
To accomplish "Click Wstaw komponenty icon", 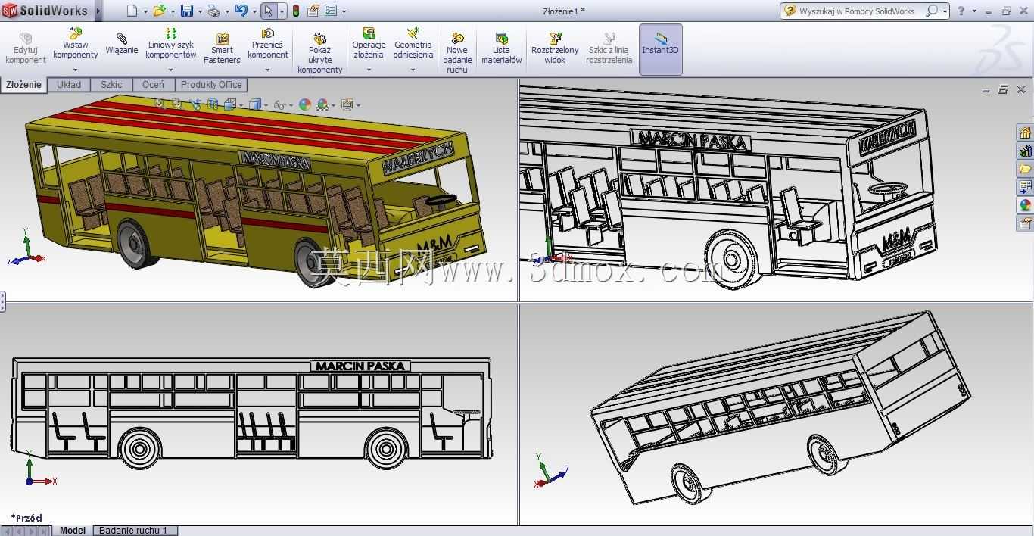I will [75, 44].
